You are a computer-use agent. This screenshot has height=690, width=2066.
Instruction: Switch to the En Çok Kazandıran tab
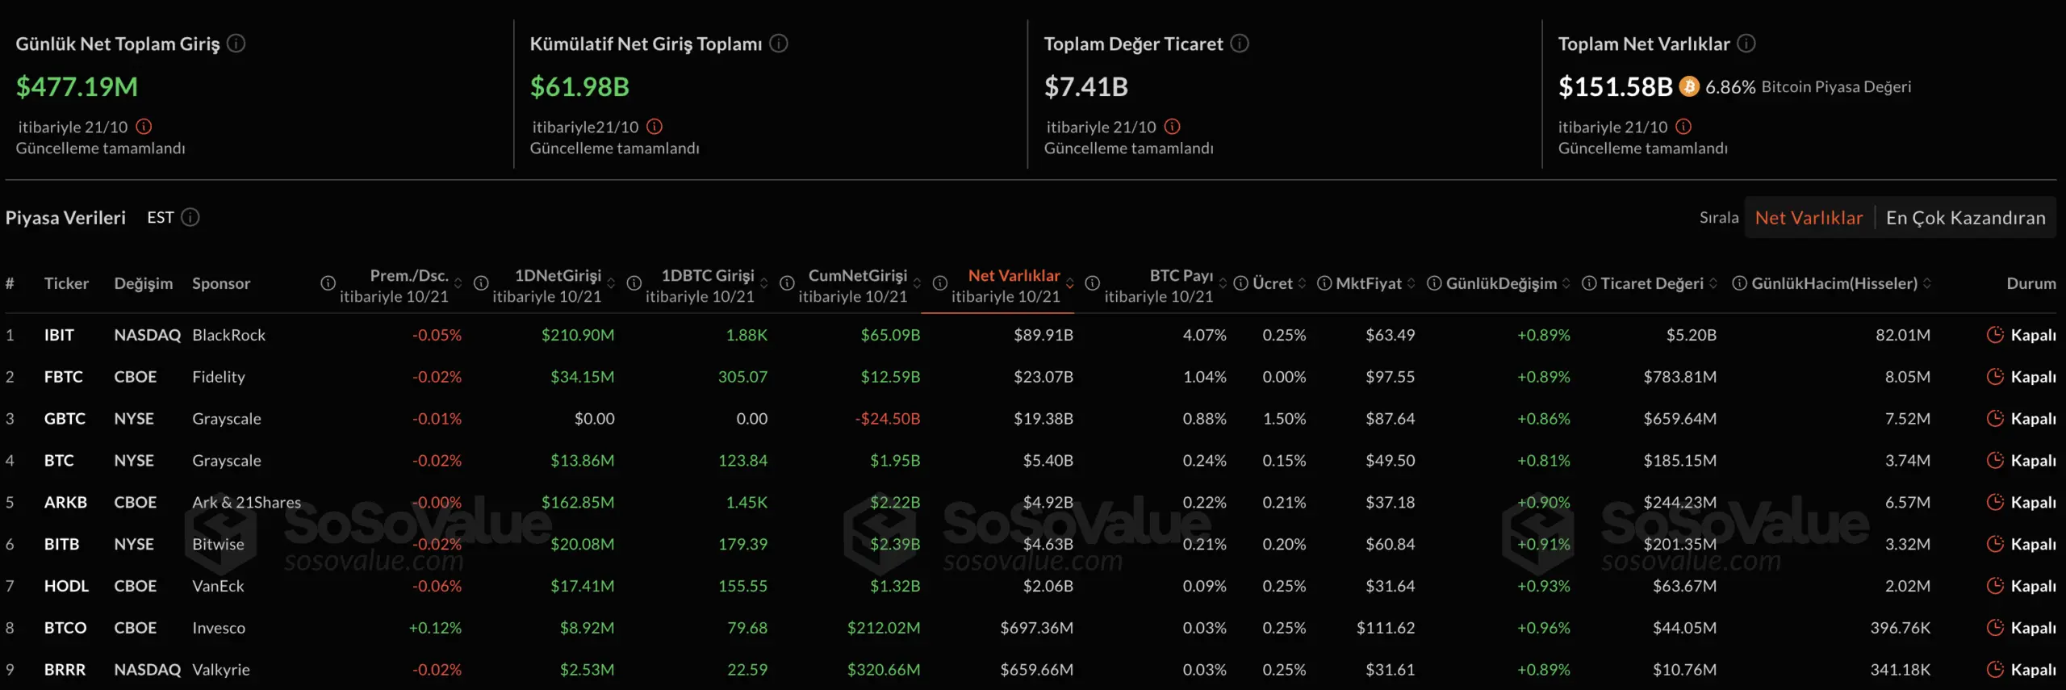(x=1965, y=218)
